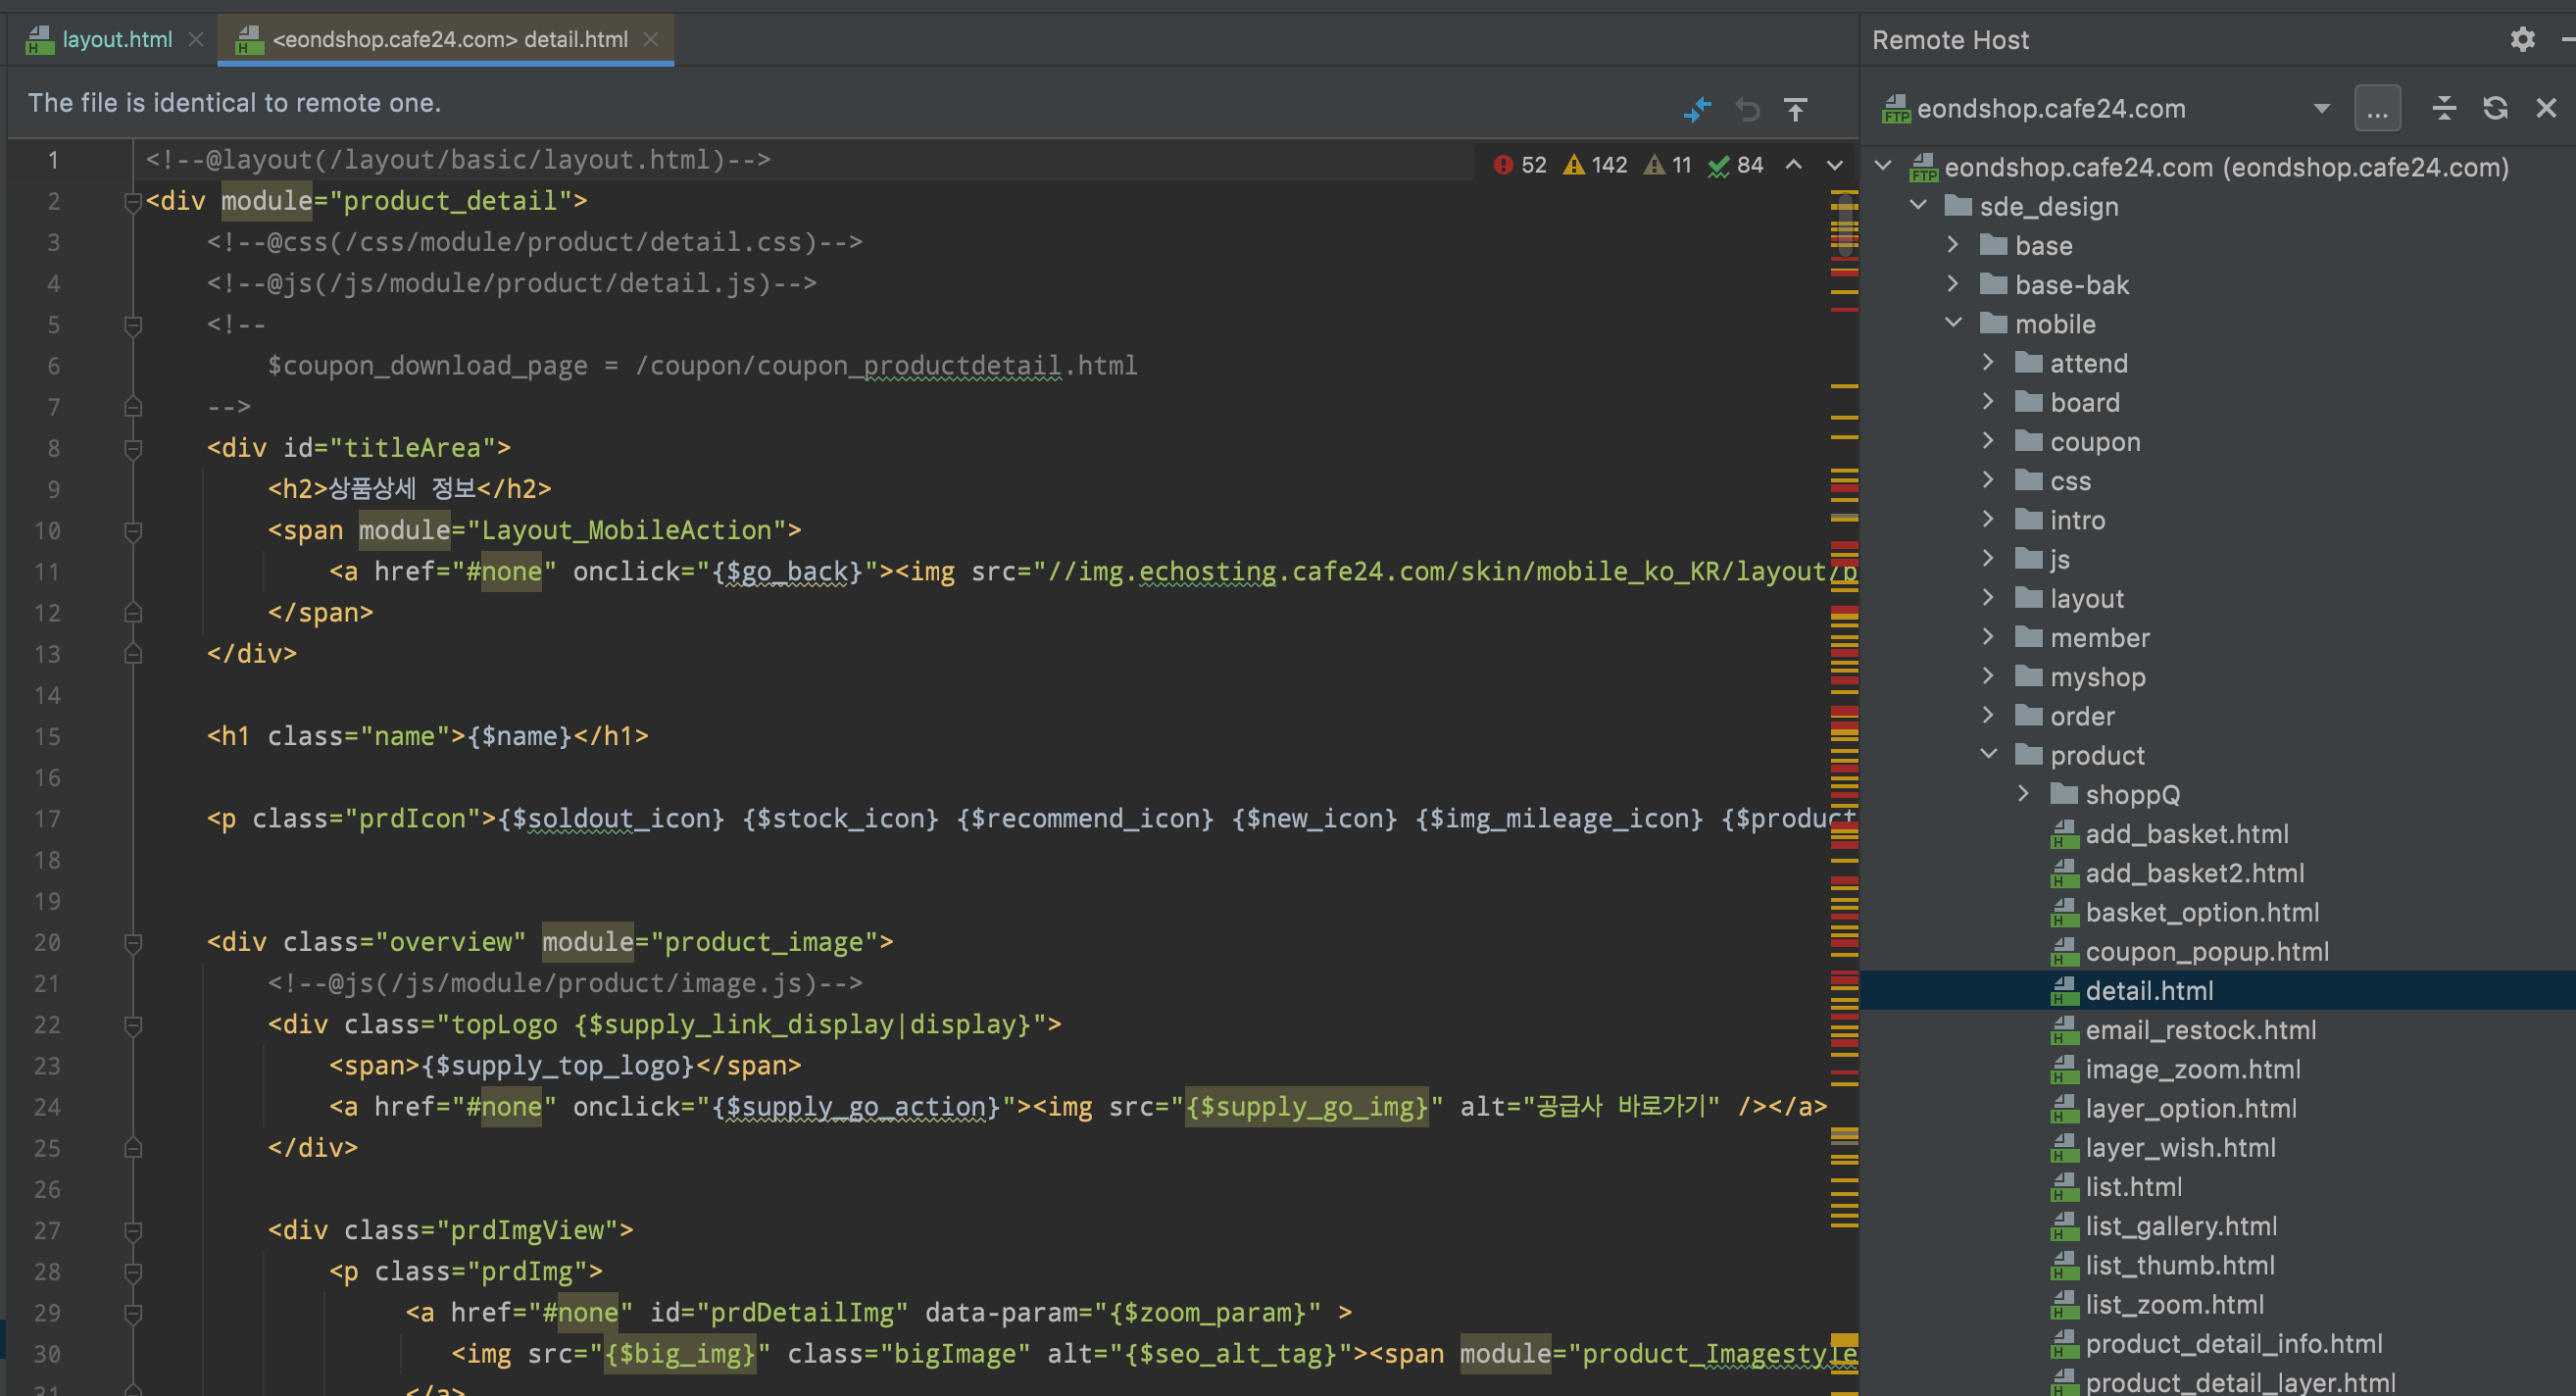This screenshot has width=2576, height=1396.
Task: Toggle code fold marker on line 20
Action: click(x=132, y=943)
